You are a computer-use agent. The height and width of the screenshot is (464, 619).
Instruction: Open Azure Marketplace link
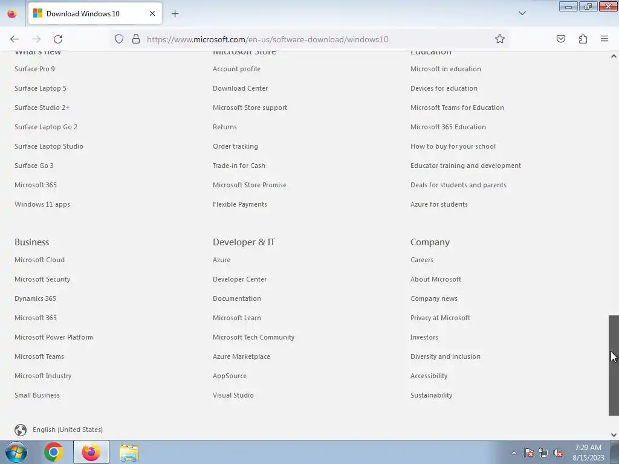coord(241,356)
